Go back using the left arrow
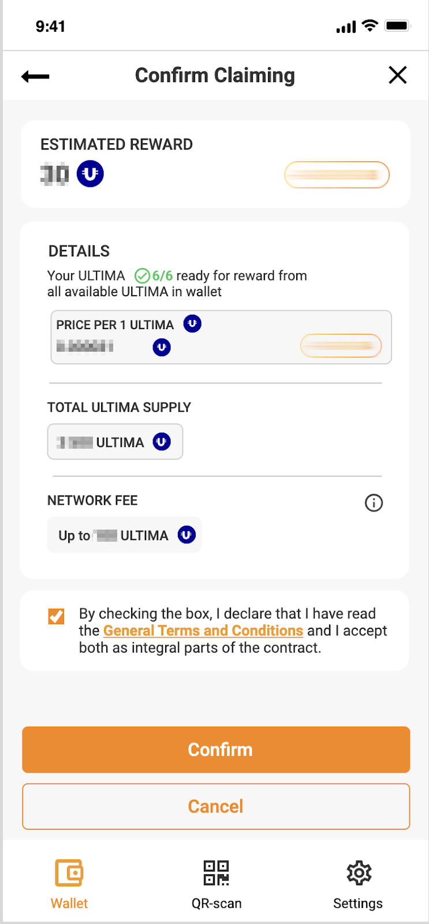The height and width of the screenshot is (924, 429). pos(35,76)
